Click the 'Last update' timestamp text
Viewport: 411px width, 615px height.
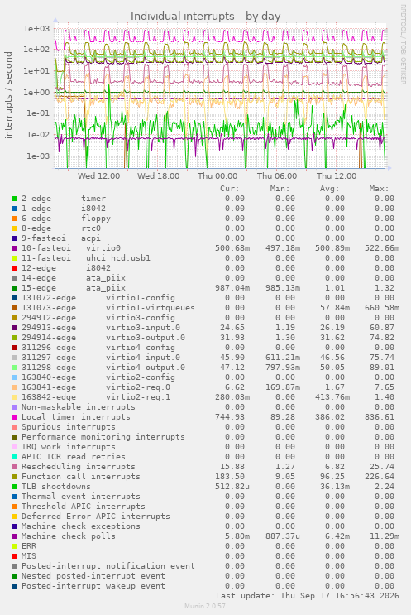tap(308, 596)
